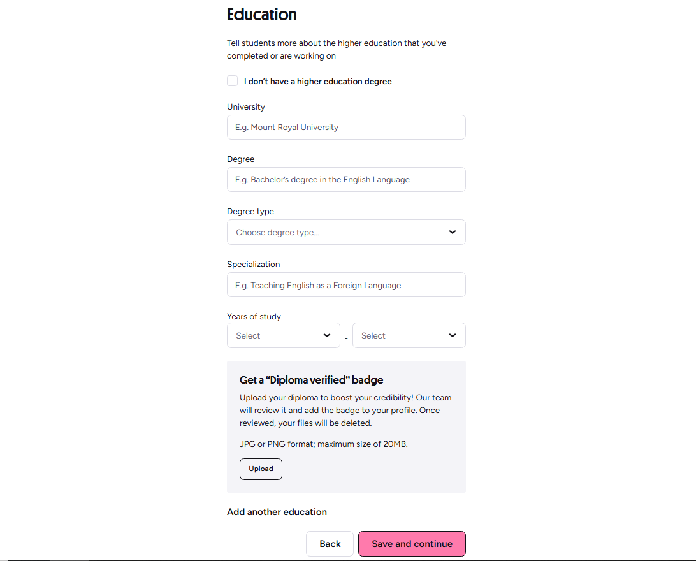Screen dimensions: 696x561
Task: Click the Back button
Action: coord(330,544)
